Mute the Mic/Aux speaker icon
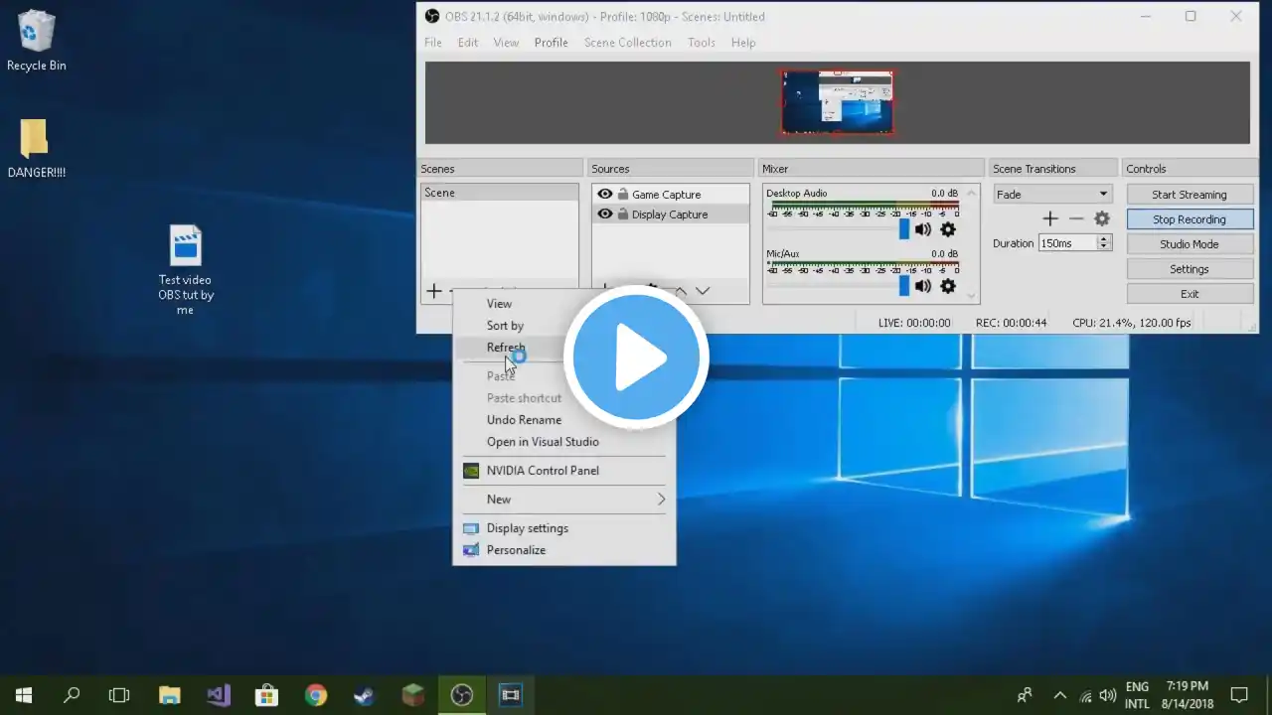Viewport: 1272px width, 715px height. pyautogui.click(x=923, y=286)
